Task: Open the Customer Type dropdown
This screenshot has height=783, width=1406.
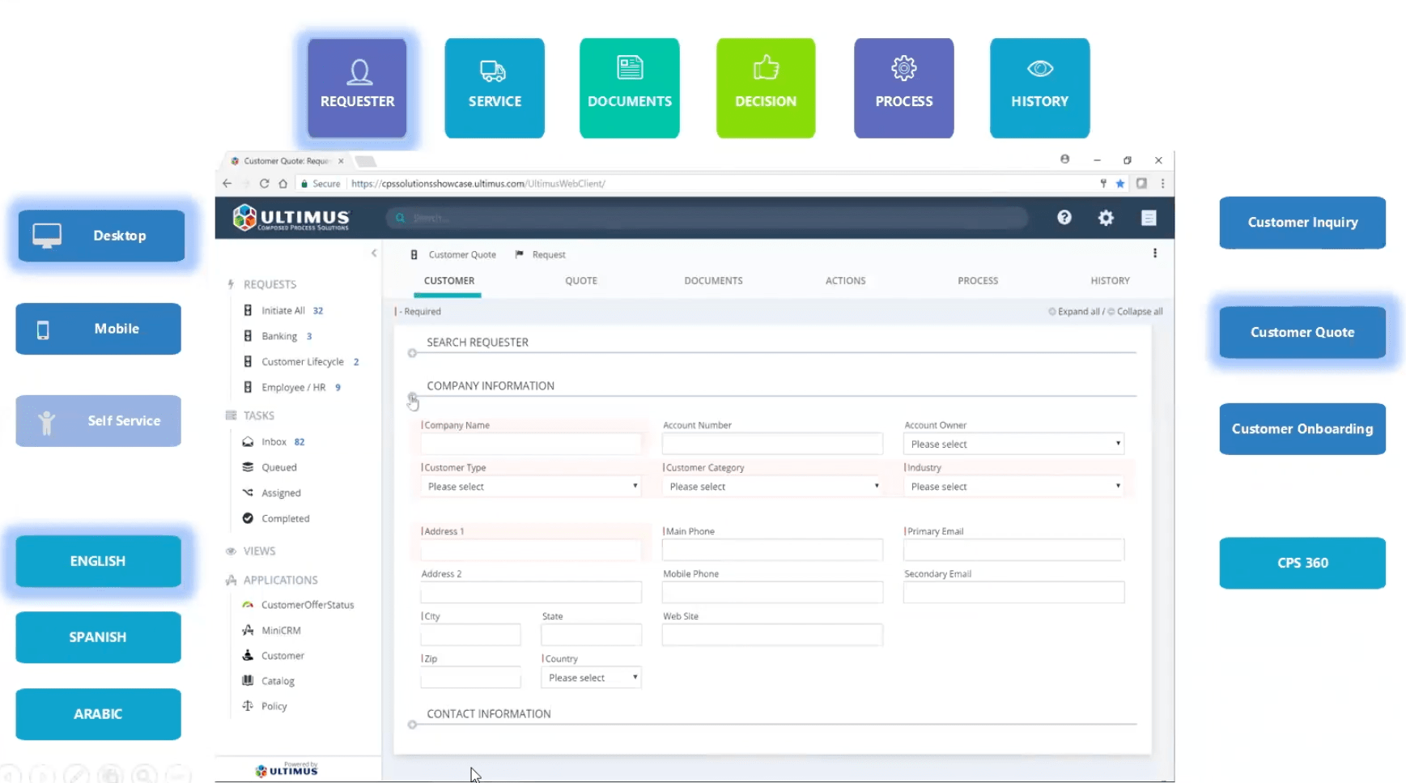Action: (530, 486)
